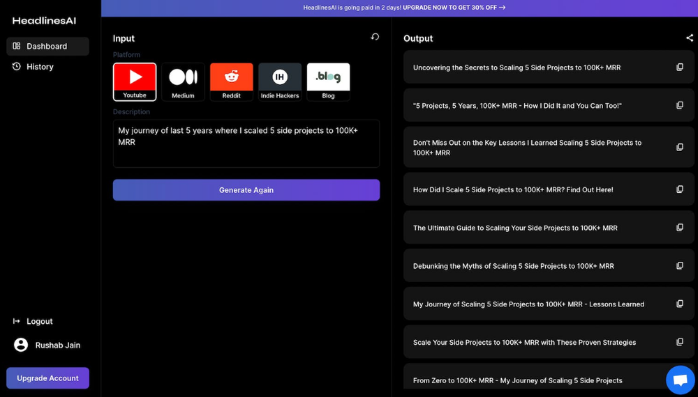Screen dimensions: 698x397
Task: Share the output using share icon
Action: [x=690, y=38]
